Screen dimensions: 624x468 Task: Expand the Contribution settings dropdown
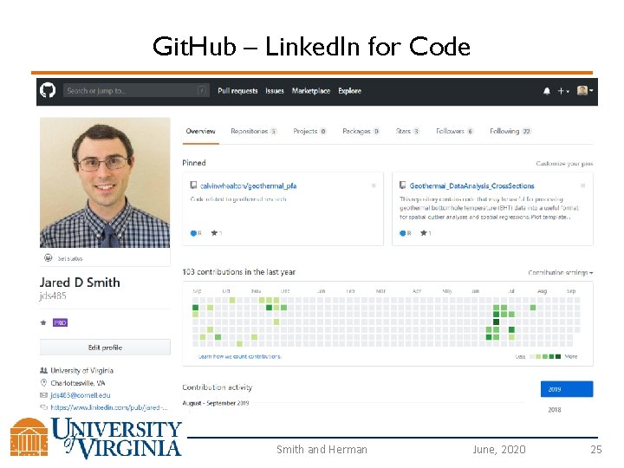pos(561,273)
